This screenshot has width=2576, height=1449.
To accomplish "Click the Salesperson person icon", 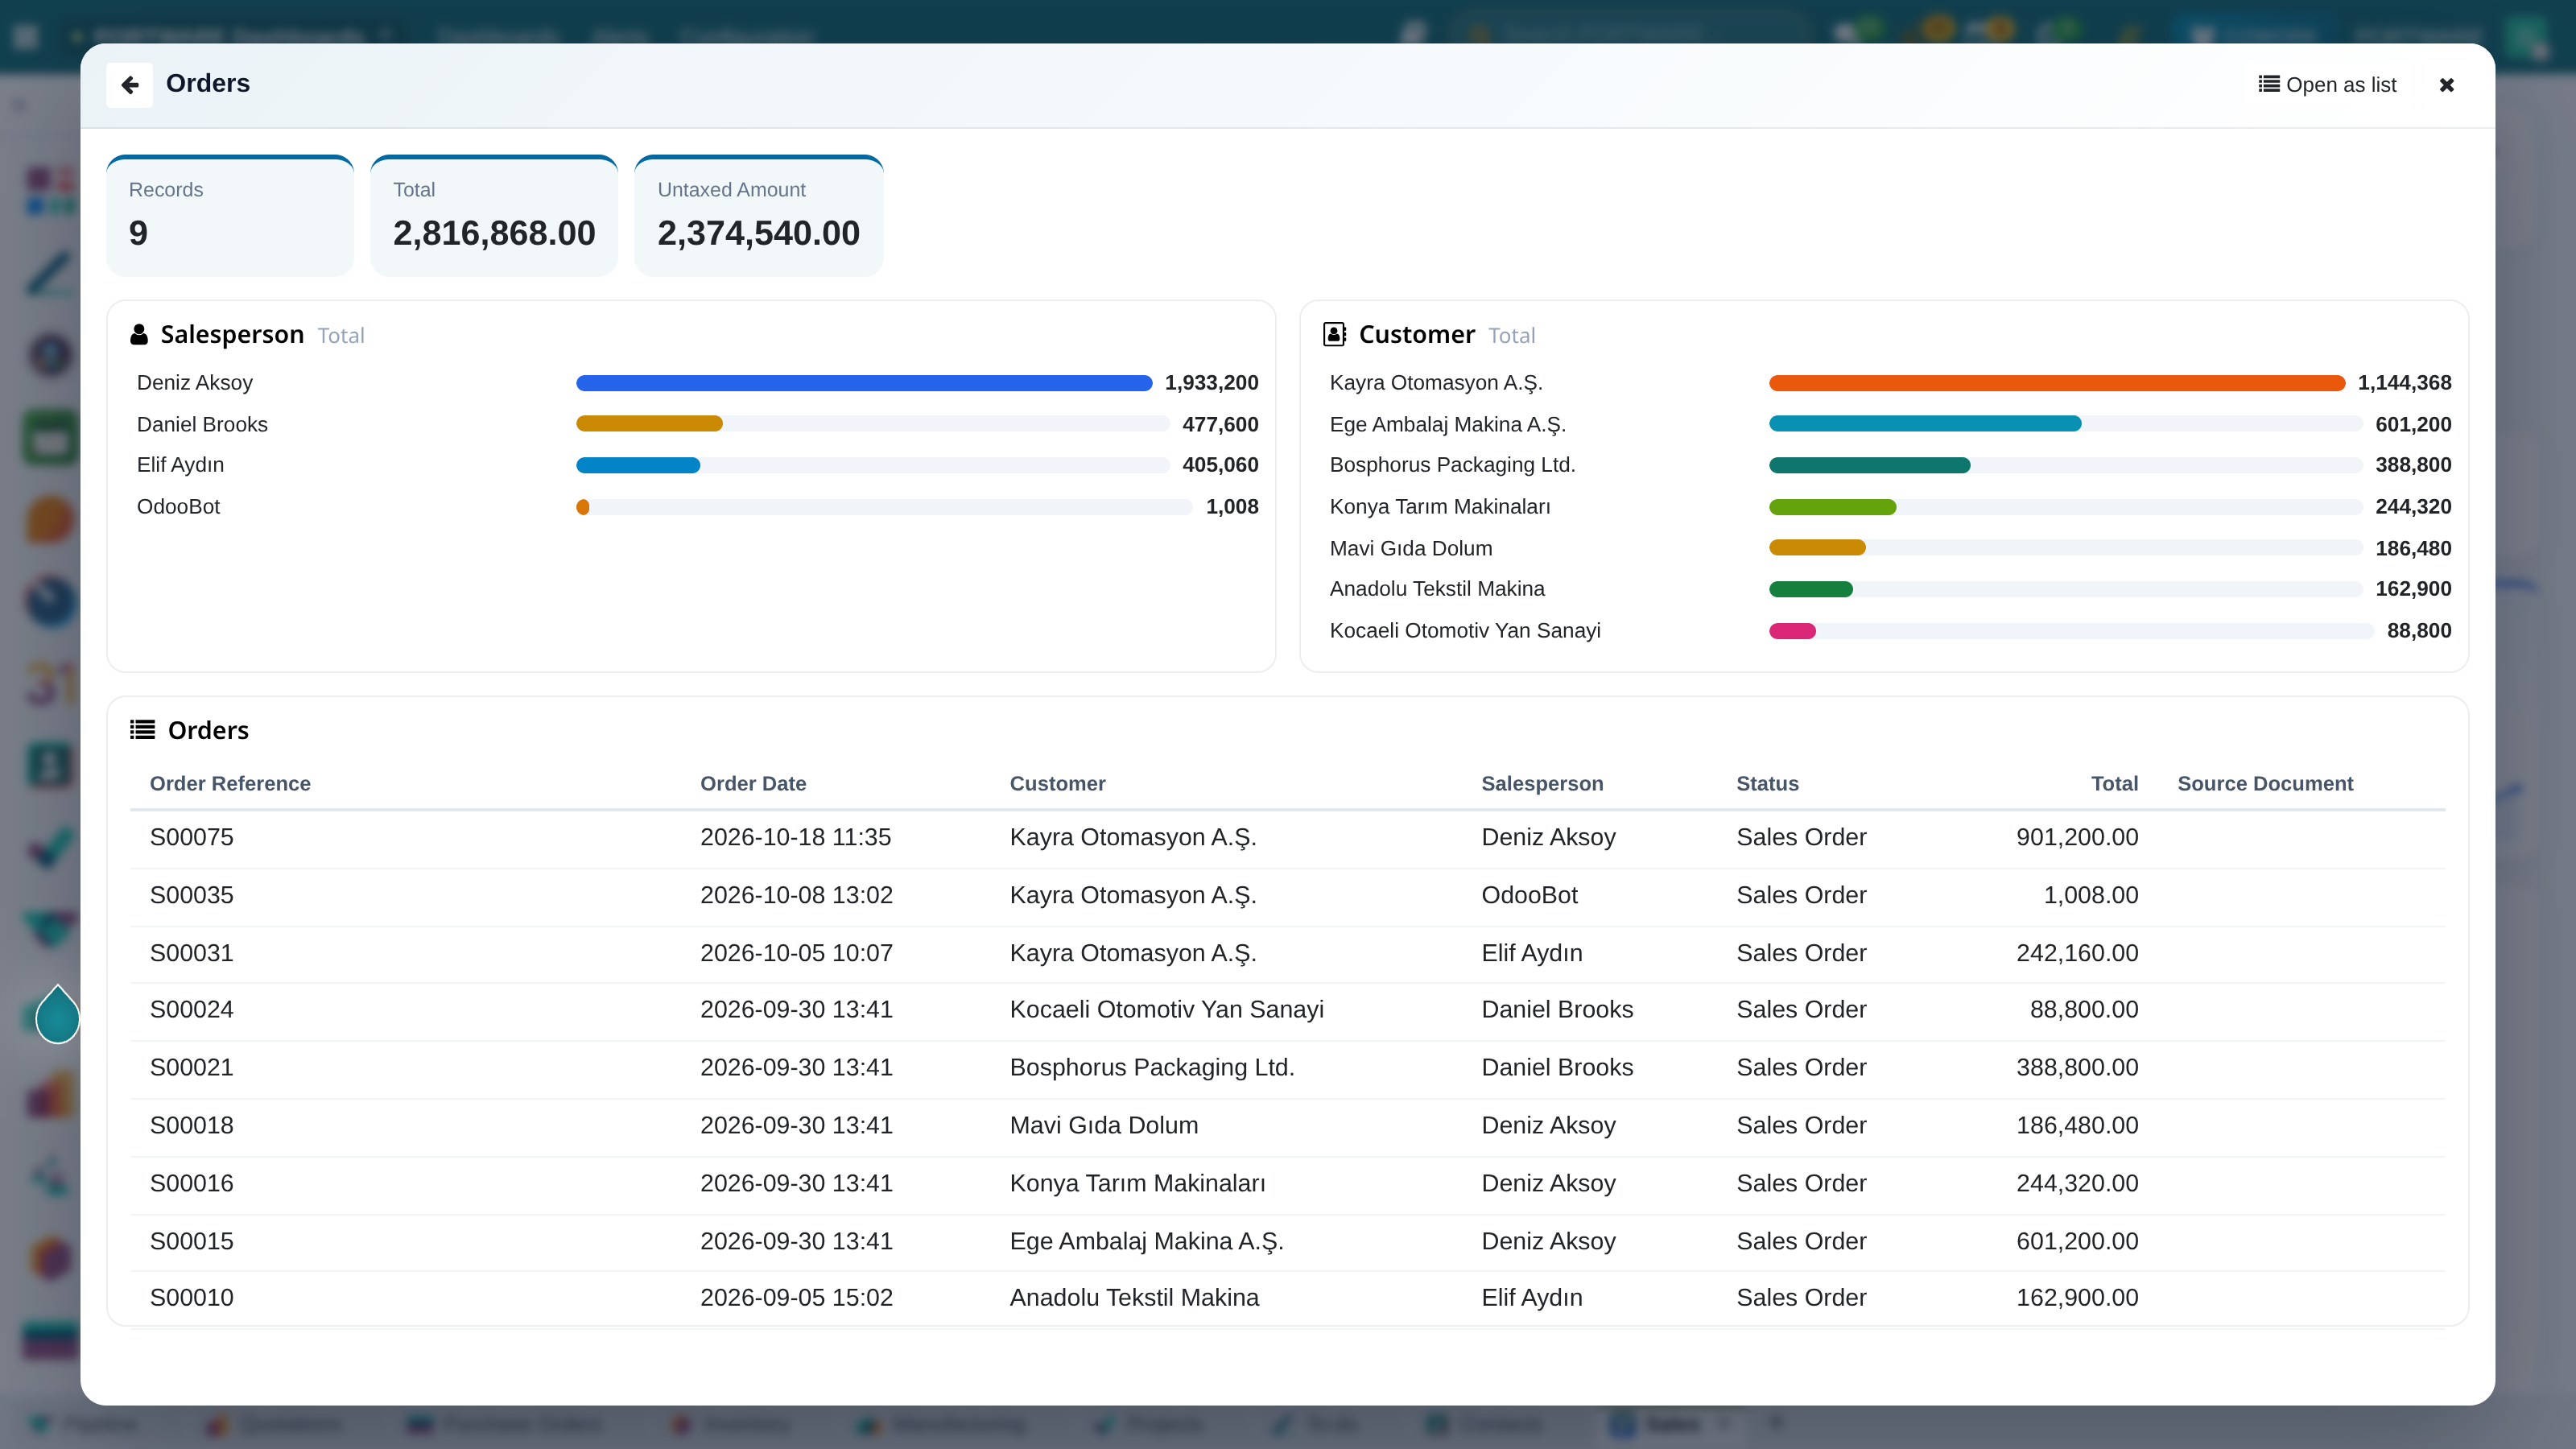I will coord(139,334).
